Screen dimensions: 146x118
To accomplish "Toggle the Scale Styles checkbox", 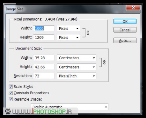I will click(x=11, y=87).
